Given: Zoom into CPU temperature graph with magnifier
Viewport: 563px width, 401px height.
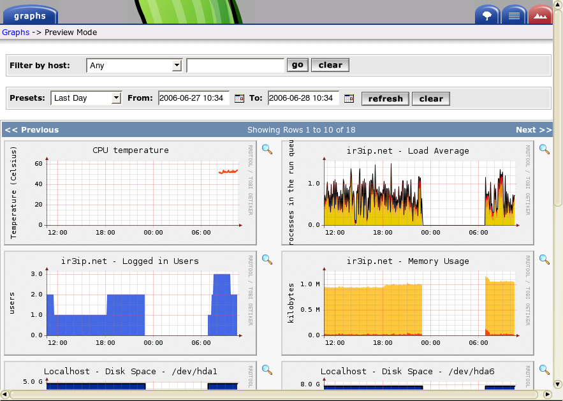Looking at the screenshot, I should click(267, 149).
